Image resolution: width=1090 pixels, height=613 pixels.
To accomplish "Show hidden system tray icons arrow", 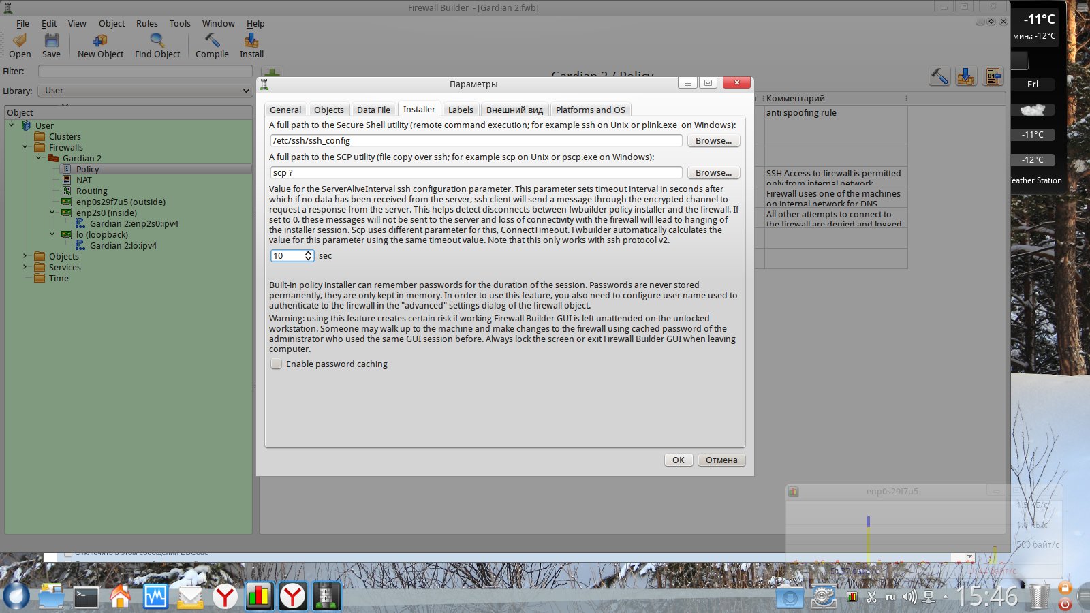I will click(946, 597).
